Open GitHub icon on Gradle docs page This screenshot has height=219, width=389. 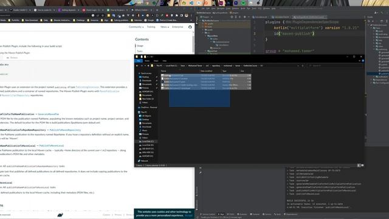click(190, 27)
